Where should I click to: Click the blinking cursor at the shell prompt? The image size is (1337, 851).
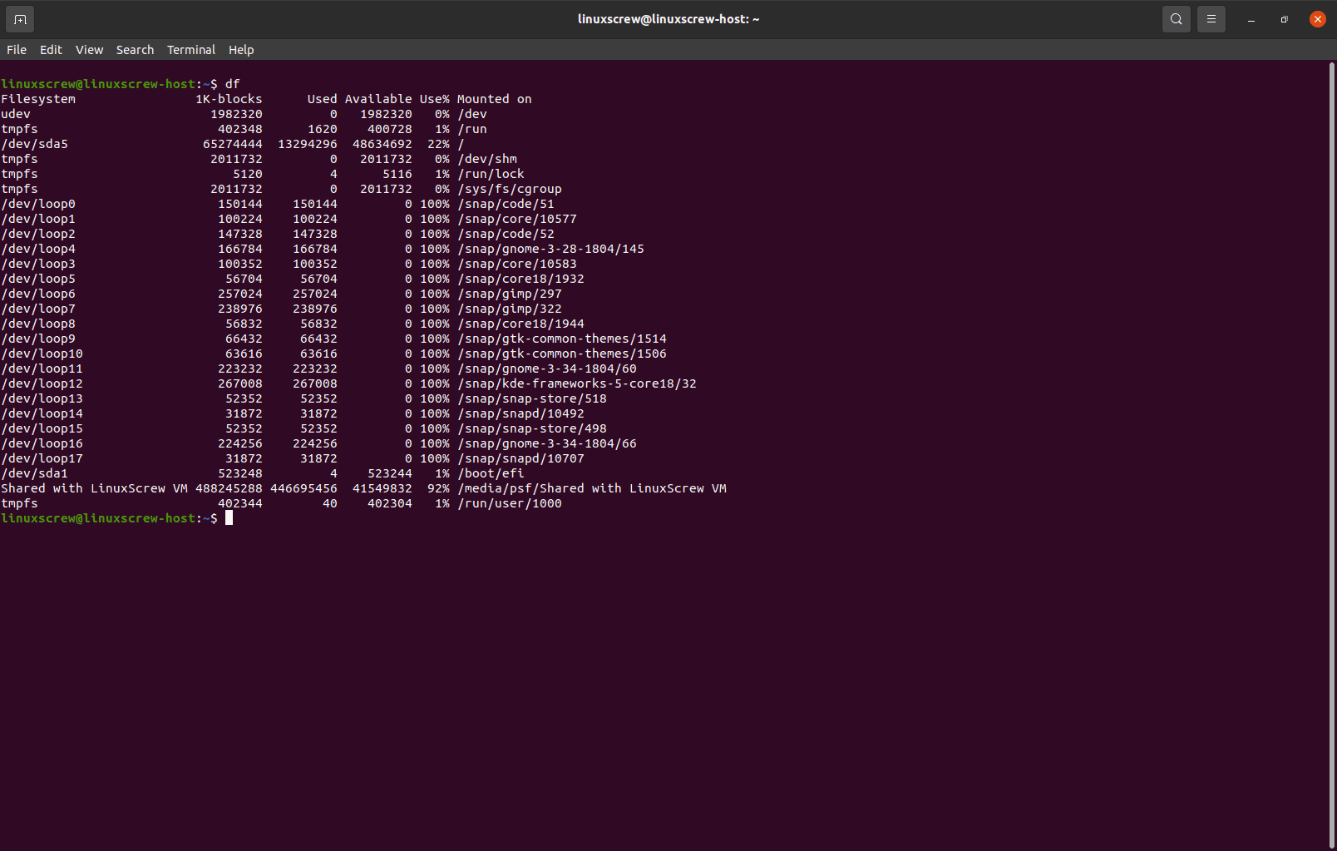click(x=229, y=517)
